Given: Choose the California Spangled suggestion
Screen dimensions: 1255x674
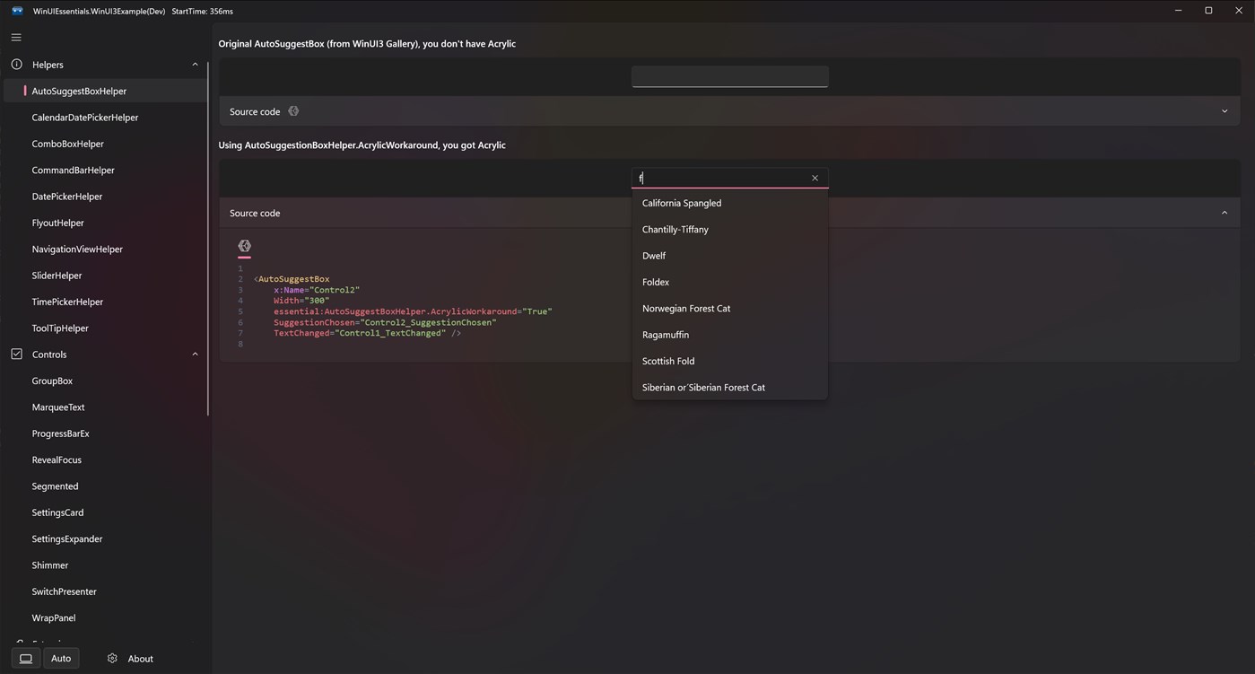Looking at the screenshot, I should 730,203.
